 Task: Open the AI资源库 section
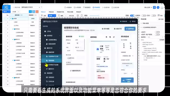[x=77, y=7]
